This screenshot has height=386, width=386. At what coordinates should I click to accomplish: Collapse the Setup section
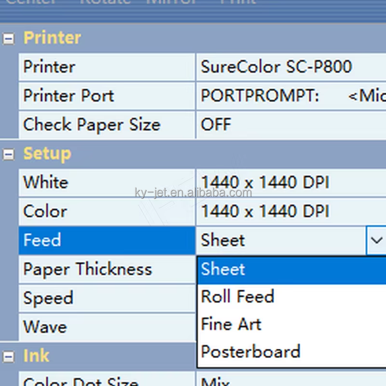pos(9,154)
